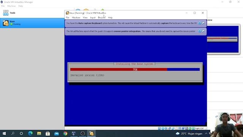
Task: Click the mouse pointer integration notification banner text
Action: point(131,31)
